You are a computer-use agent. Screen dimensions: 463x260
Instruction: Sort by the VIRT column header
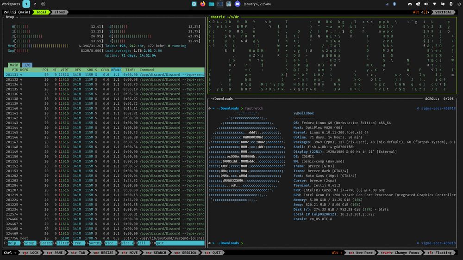[65, 70]
